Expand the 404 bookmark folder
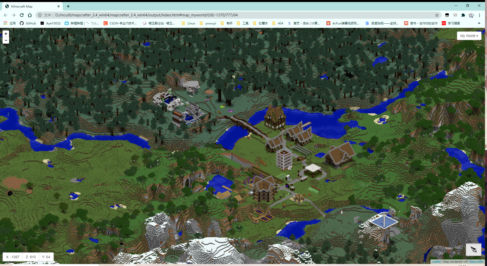487x266 pixels. click(278, 23)
